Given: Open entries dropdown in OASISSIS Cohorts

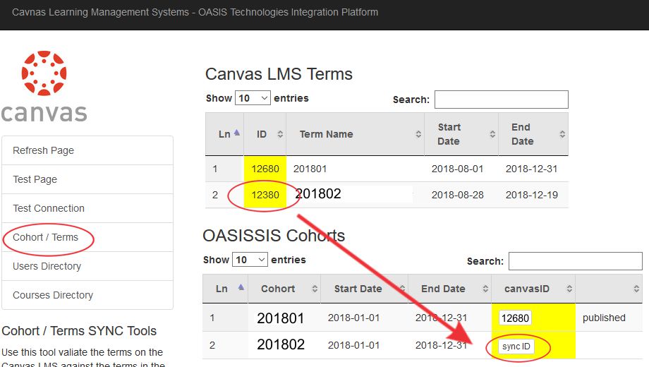Looking at the screenshot, I should click(x=250, y=260).
